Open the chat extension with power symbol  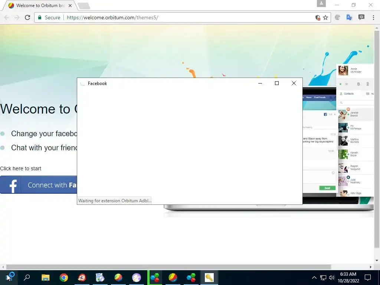click(361, 17)
